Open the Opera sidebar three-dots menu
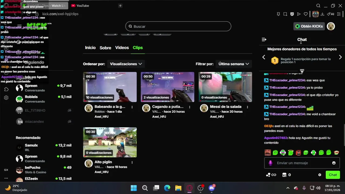 (x=6, y=178)
